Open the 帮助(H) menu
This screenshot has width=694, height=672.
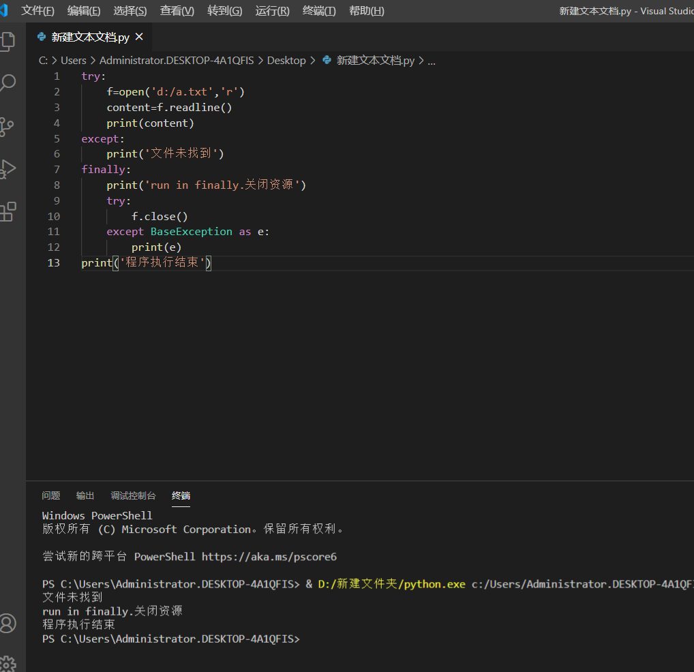point(367,11)
